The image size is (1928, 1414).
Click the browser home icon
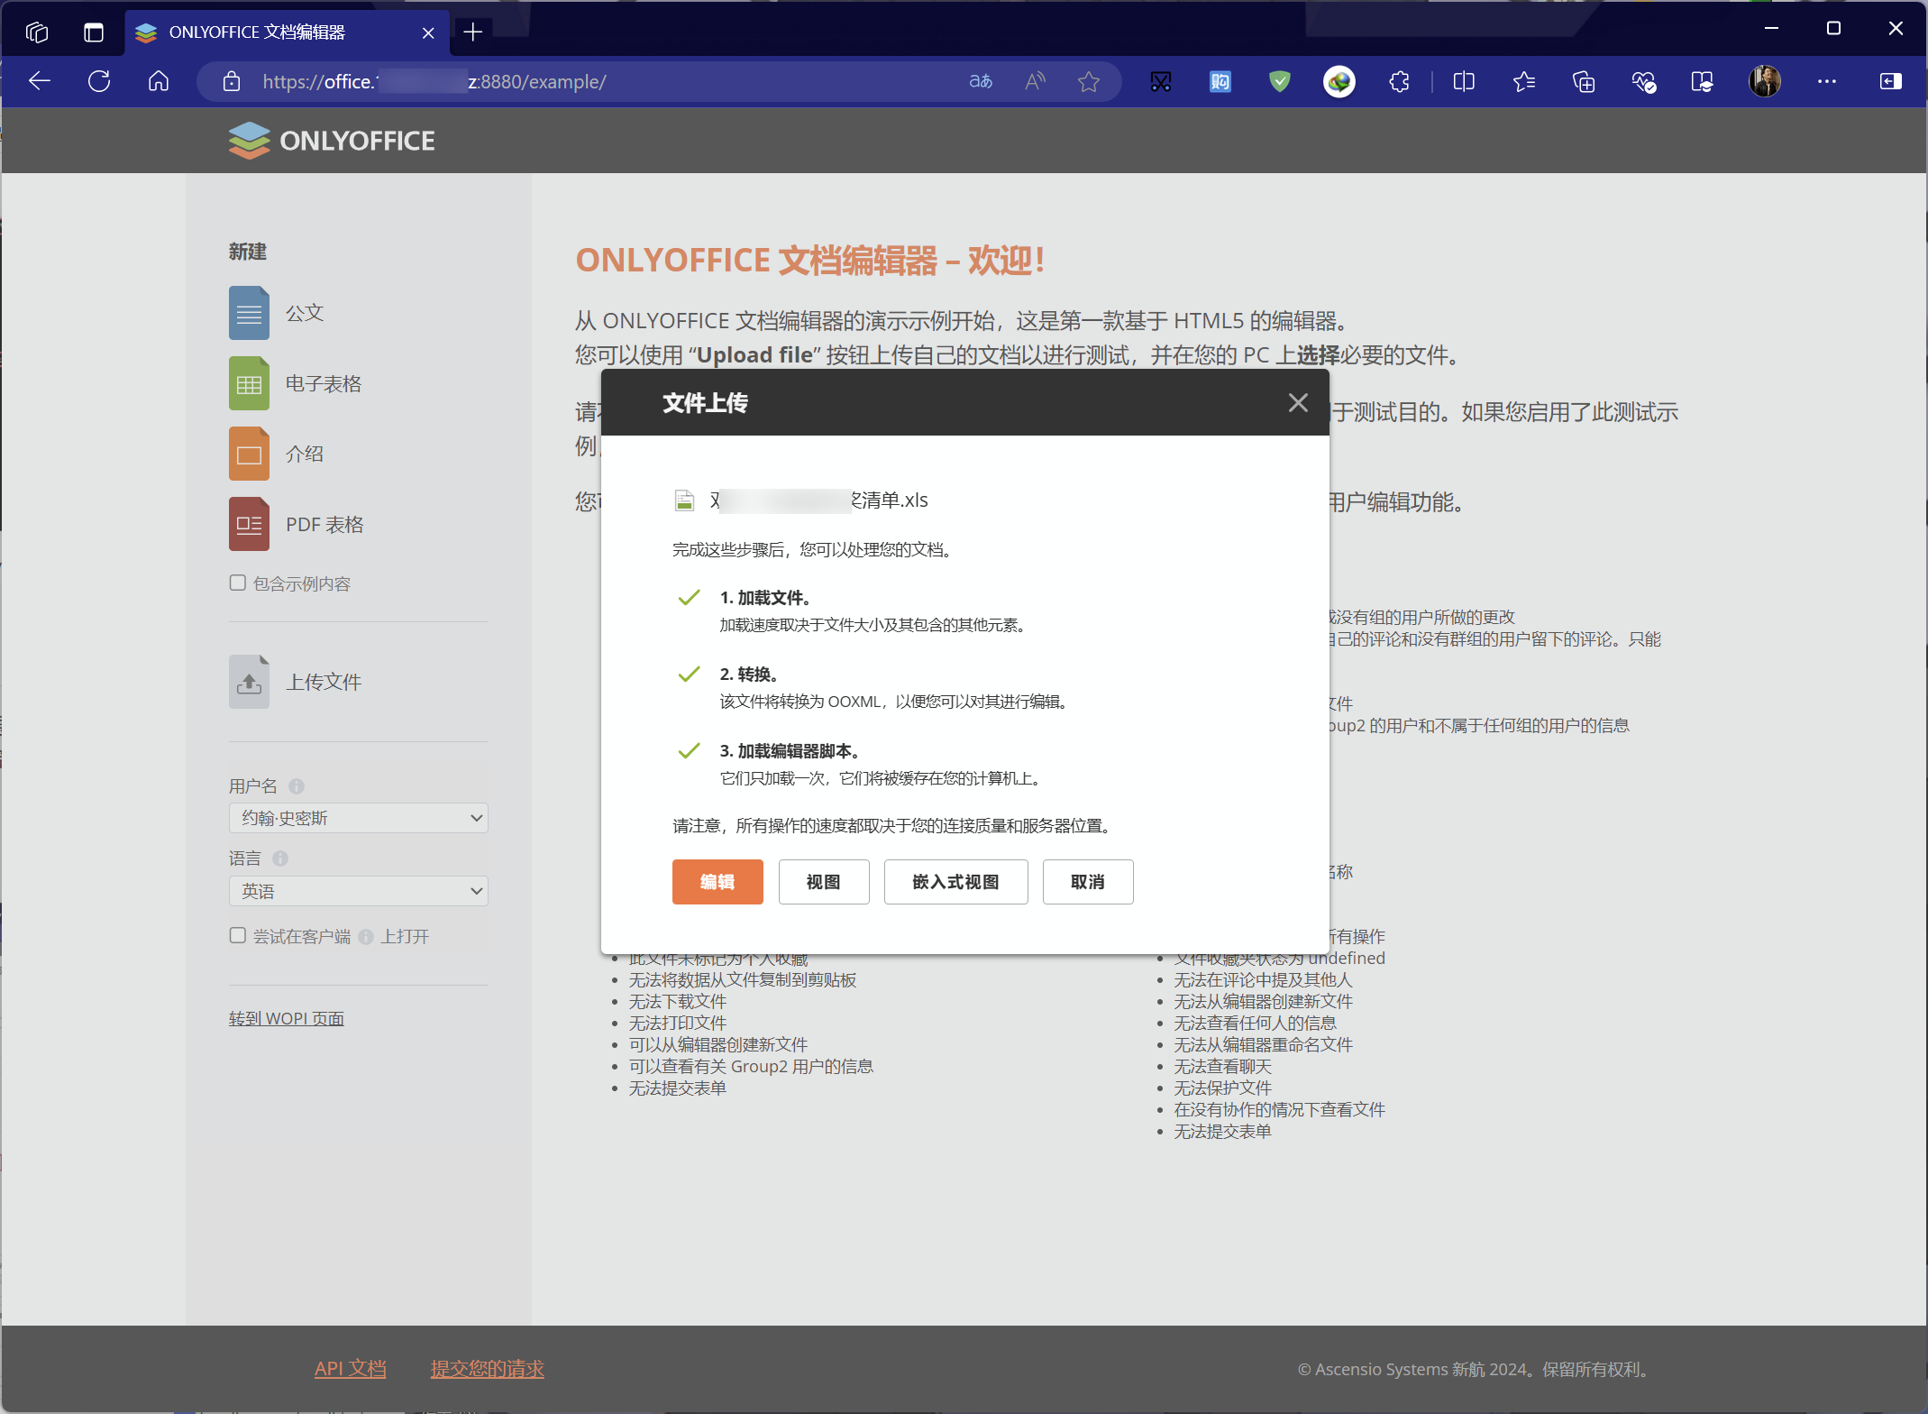(x=159, y=82)
